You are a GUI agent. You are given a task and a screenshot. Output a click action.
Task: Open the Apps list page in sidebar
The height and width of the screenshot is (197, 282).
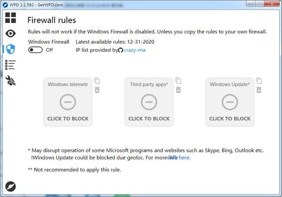pos(10,65)
